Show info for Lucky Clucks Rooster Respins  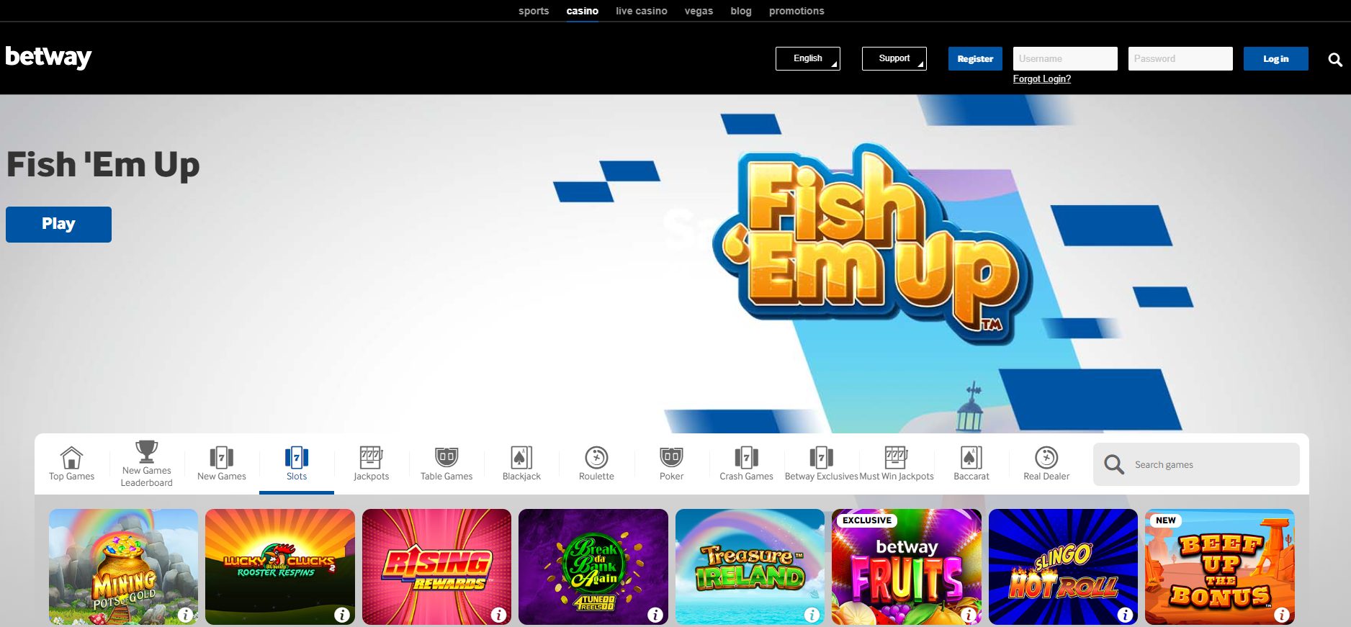(x=342, y=615)
